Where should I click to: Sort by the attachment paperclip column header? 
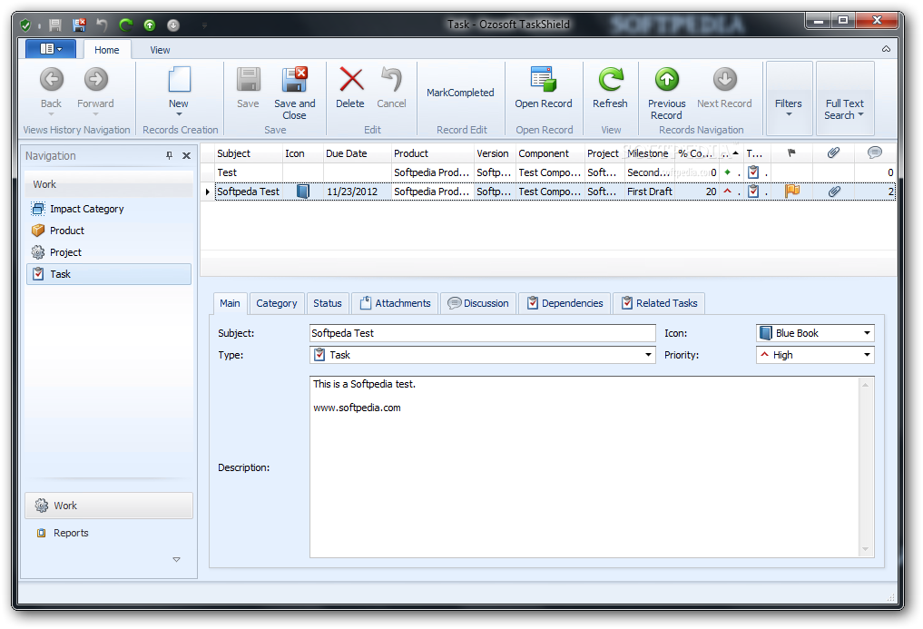833,153
